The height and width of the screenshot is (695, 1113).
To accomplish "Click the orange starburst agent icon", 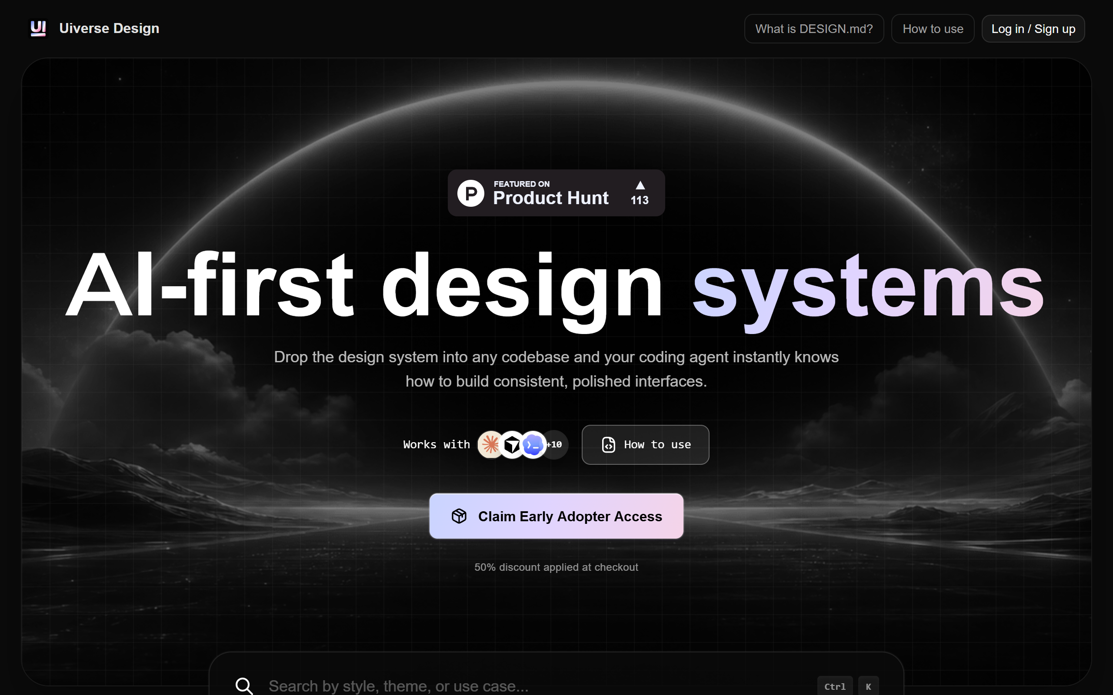I will coord(490,444).
